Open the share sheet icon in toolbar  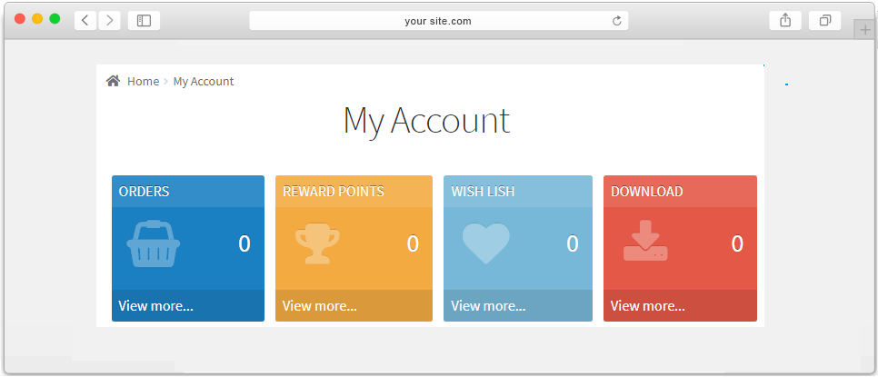(x=785, y=21)
